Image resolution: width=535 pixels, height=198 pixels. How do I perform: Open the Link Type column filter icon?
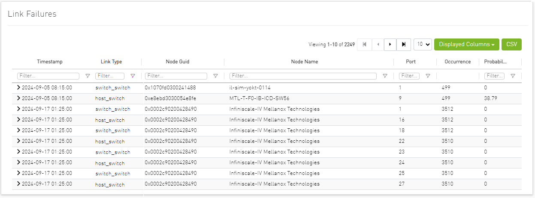click(133, 76)
